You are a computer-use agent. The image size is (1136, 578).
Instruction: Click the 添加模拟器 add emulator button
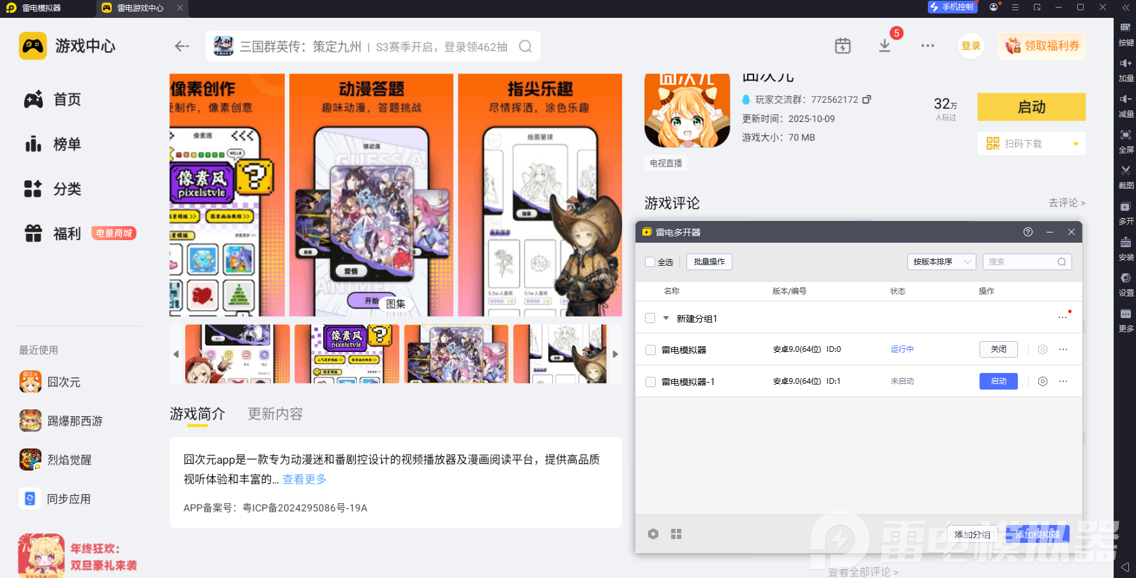(1038, 535)
